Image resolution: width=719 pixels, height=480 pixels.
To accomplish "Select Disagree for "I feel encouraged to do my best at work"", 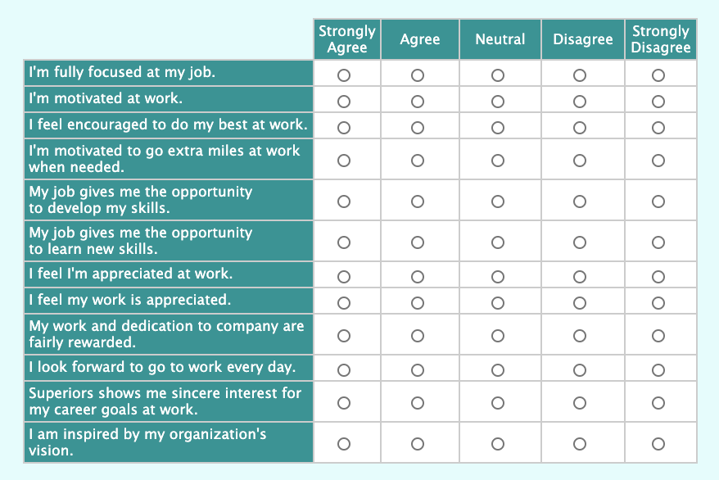I will click(580, 126).
